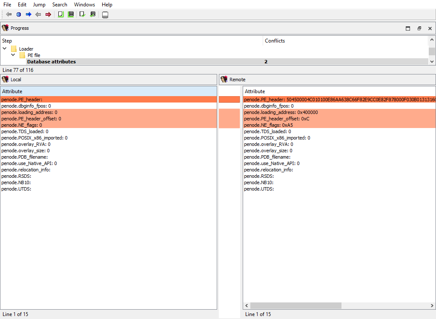Click the stacked list icon with green checkmark
The image size is (436, 319).
[93, 14]
